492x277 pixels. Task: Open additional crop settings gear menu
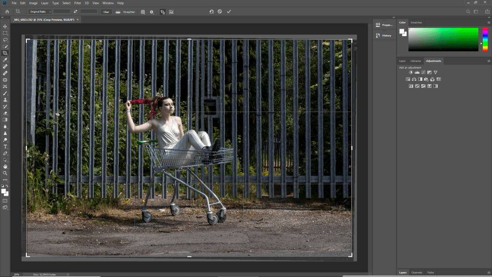(152, 12)
